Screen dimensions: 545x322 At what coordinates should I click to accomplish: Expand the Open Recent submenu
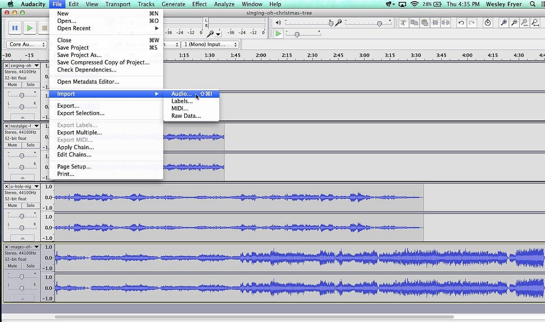click(106, 28)
